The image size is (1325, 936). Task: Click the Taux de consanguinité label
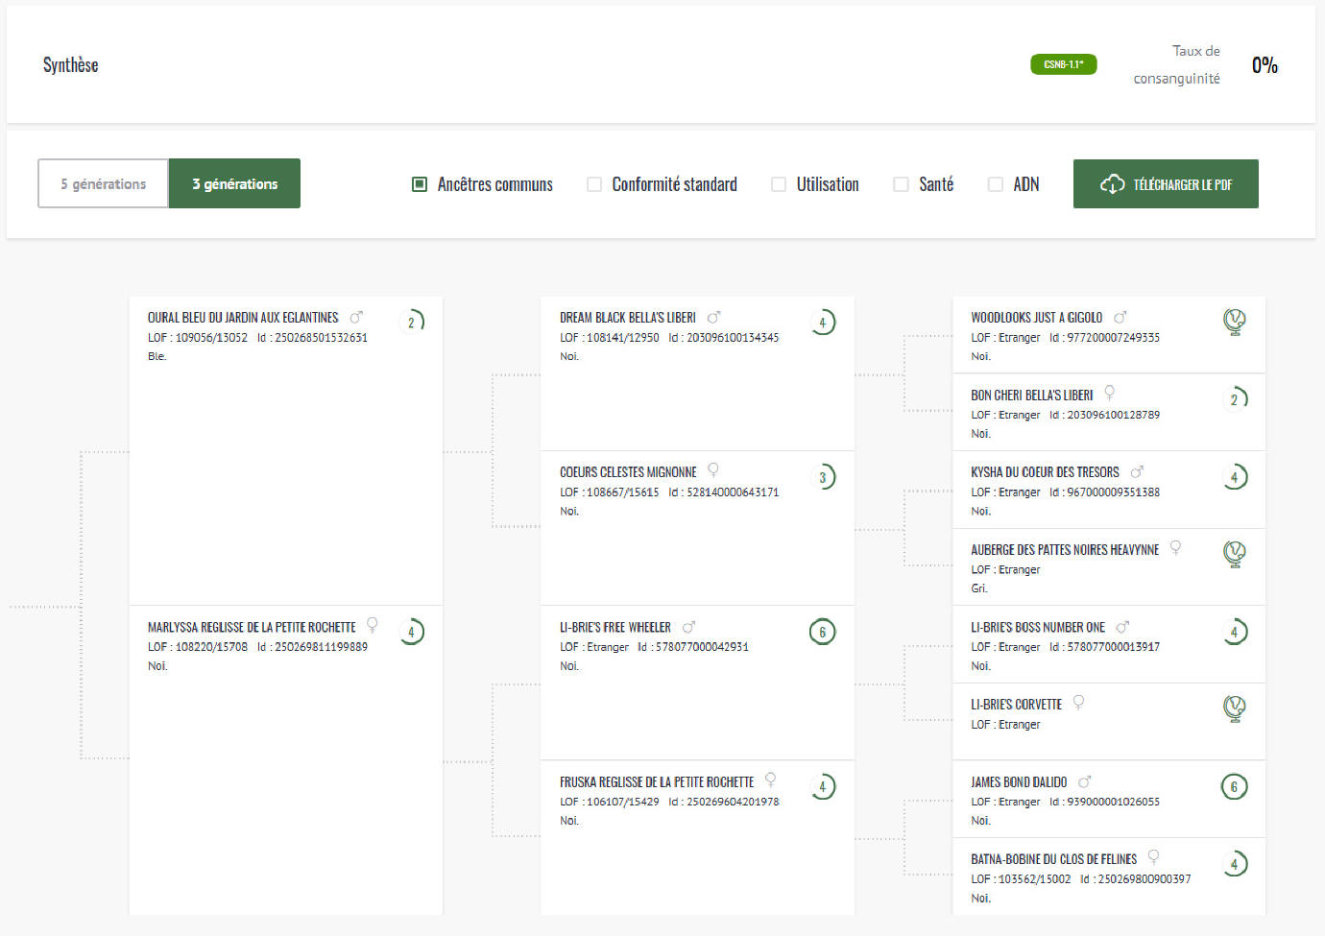[1177, 64]
